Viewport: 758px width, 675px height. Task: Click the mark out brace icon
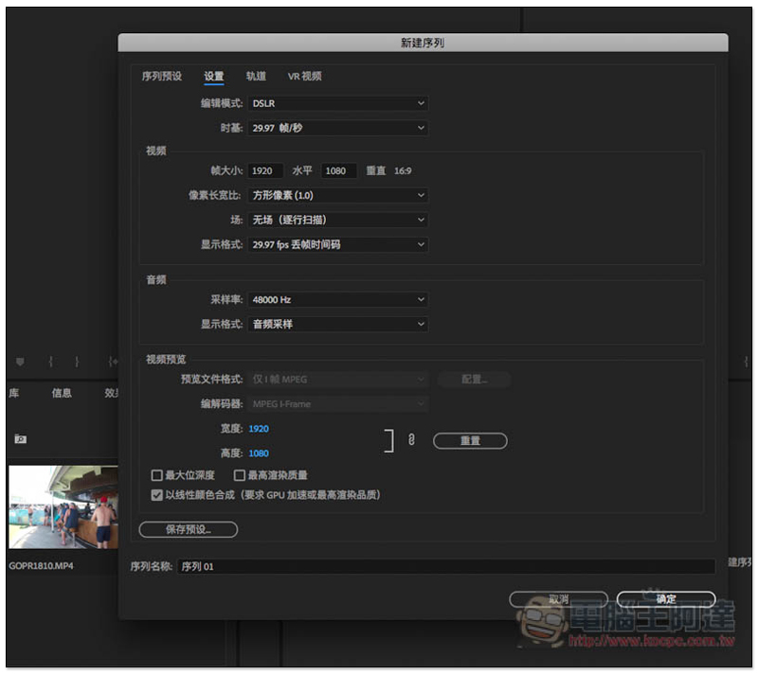77,362
